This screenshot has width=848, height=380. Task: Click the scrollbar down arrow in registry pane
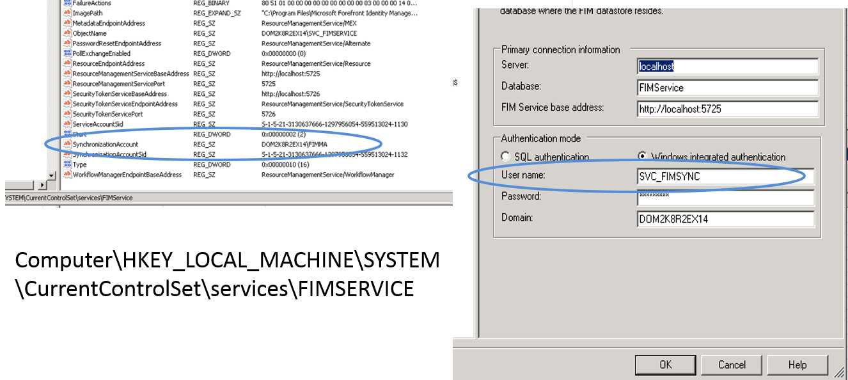[52, 175]
